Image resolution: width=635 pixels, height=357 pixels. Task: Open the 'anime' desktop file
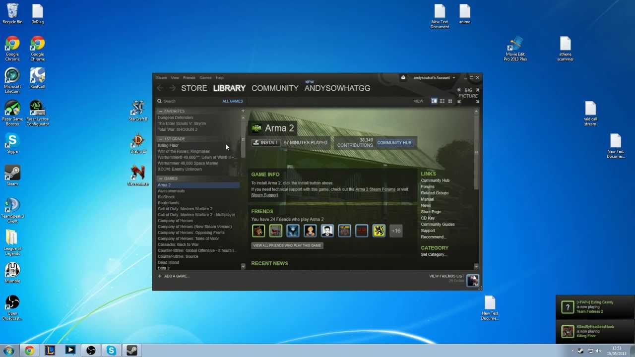[465, 14]
